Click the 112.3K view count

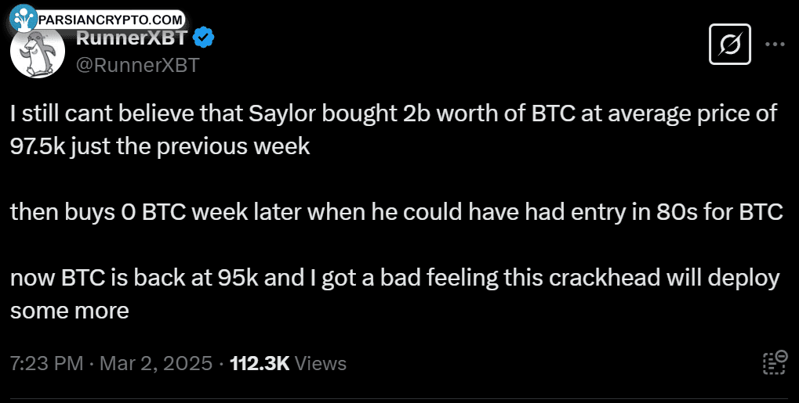(x=260, y=363)
